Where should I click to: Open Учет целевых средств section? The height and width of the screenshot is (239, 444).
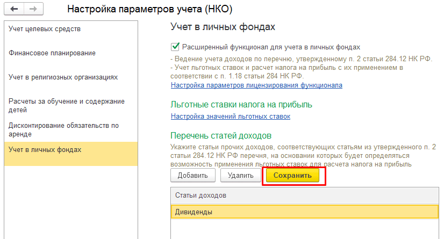tap(45, 29)
